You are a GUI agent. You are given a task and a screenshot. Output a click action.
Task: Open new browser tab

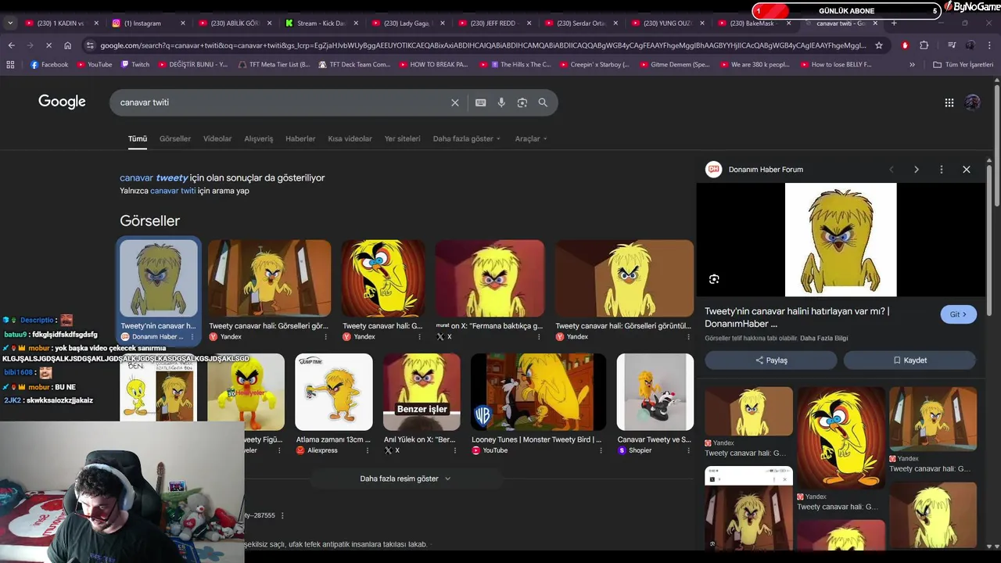coord(894,23)
